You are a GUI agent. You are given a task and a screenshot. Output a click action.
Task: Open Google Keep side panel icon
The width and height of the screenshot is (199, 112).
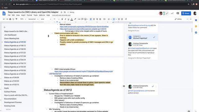(196, 26)
